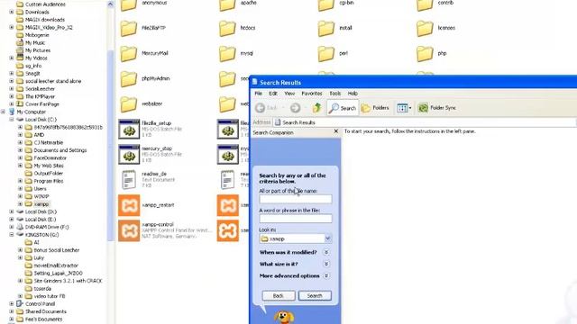Select the filezilla_setup batch file icon

[129, 130]
